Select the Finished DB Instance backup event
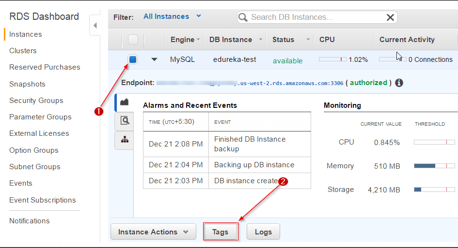 coord(250,144)
